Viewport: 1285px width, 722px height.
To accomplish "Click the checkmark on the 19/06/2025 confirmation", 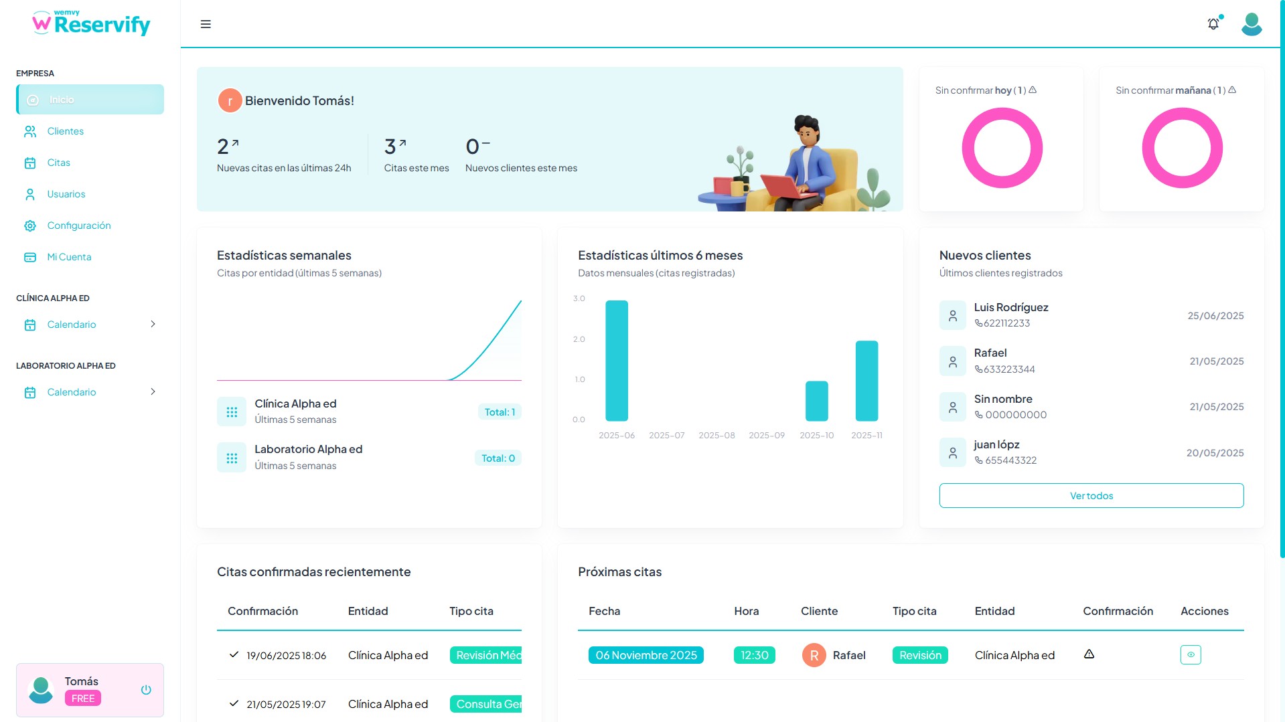I will coord(233,654).
